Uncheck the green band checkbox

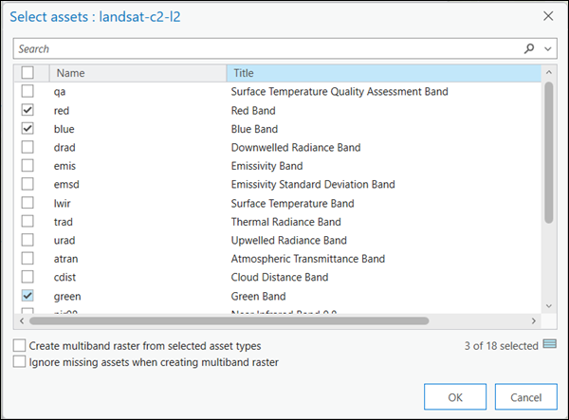[28, 296]
